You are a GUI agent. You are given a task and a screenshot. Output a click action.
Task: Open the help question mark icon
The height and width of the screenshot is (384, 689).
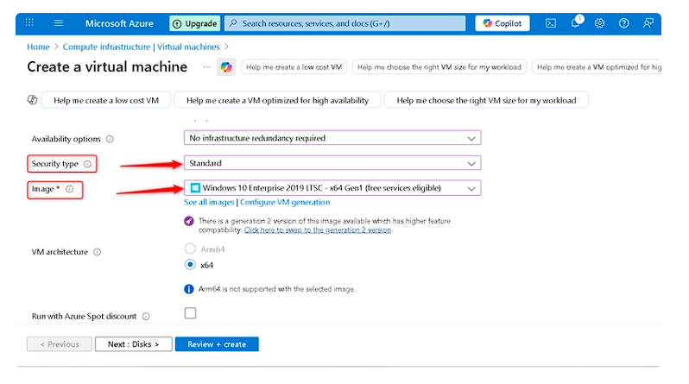623,23
